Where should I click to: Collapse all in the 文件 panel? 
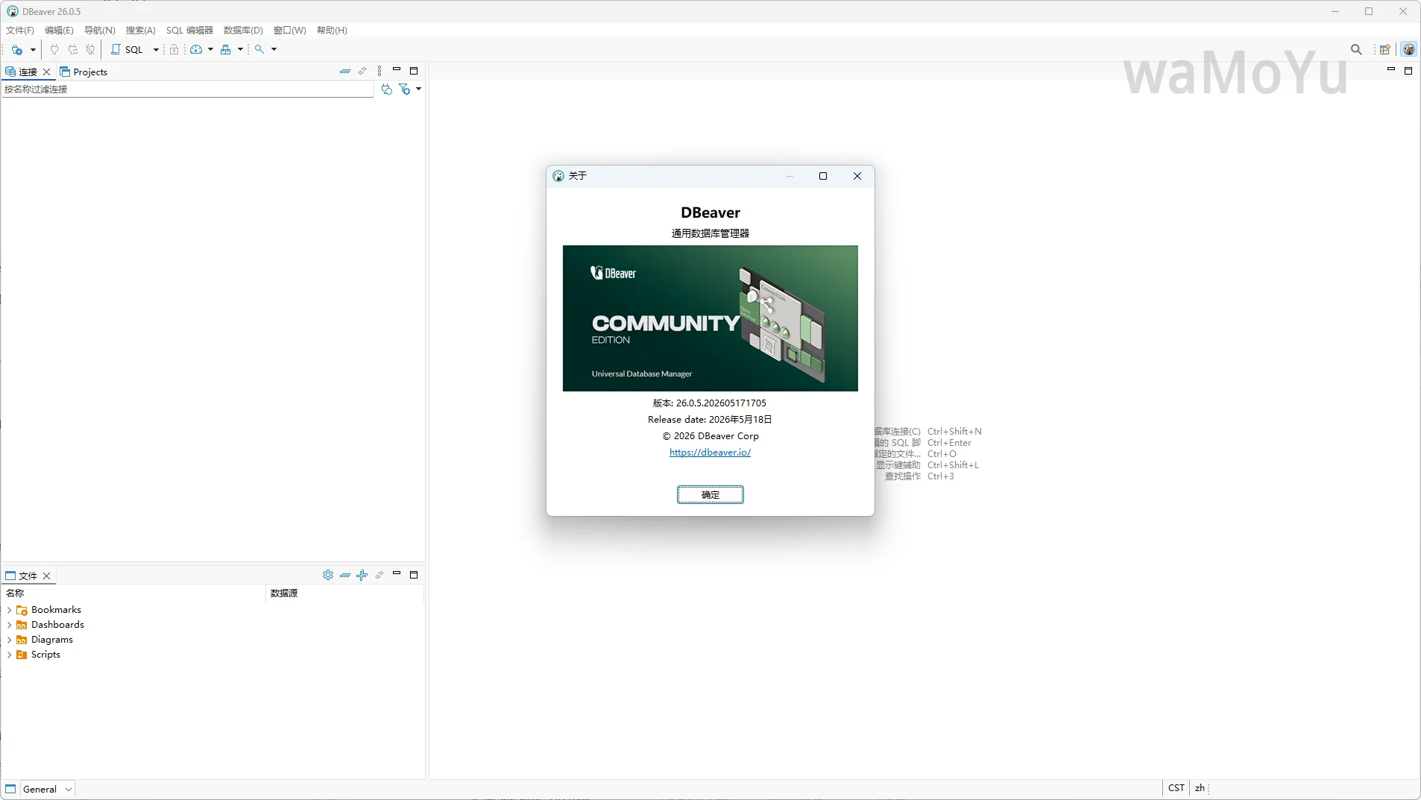point(344,576)
